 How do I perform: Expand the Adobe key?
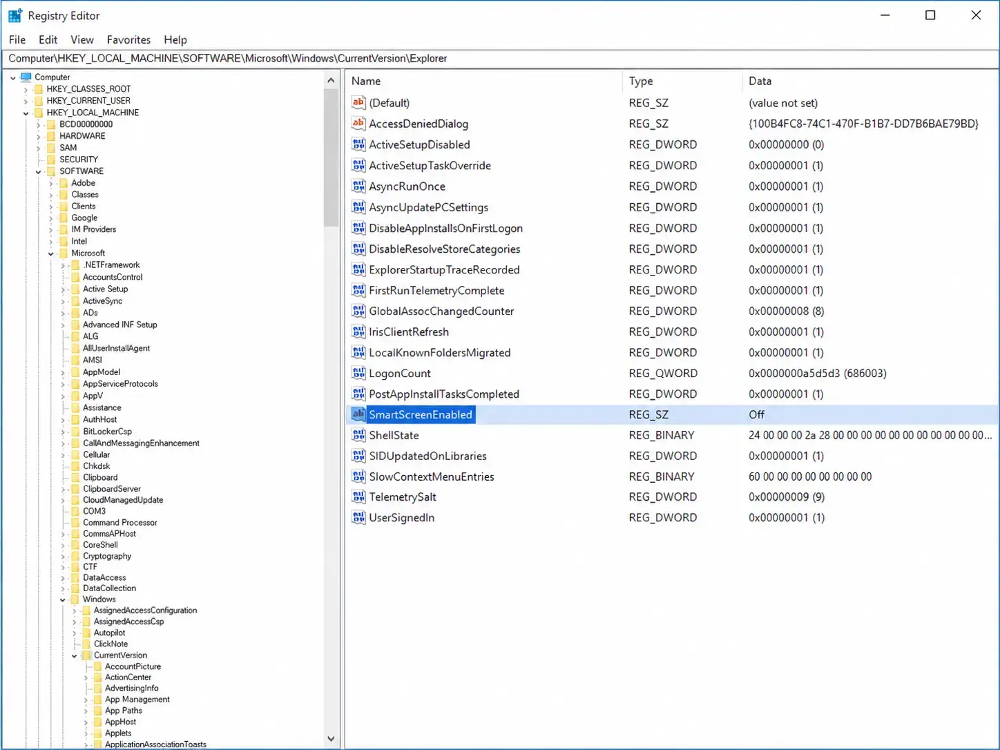[x=50, y=184]
